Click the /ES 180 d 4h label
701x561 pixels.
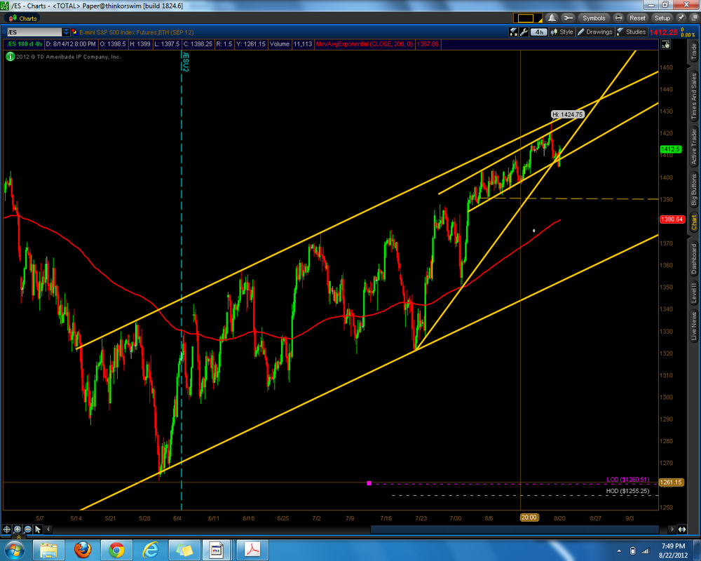(x=24, y=44)
